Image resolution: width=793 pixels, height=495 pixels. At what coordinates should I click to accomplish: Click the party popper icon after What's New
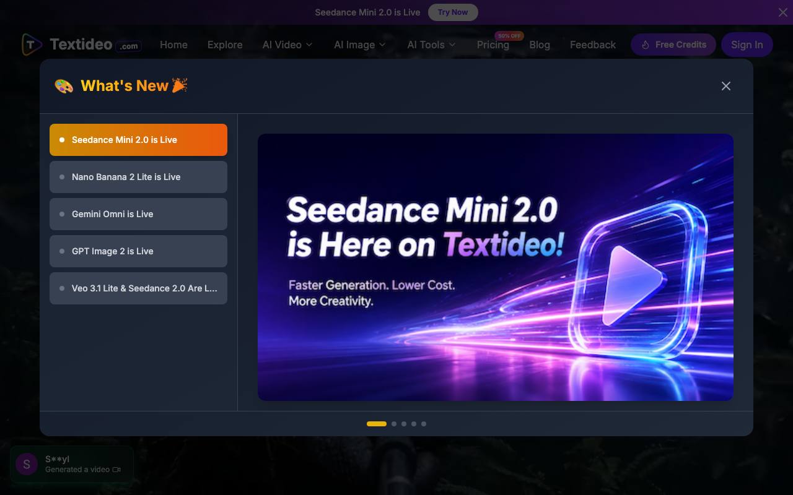pos(180,85)
